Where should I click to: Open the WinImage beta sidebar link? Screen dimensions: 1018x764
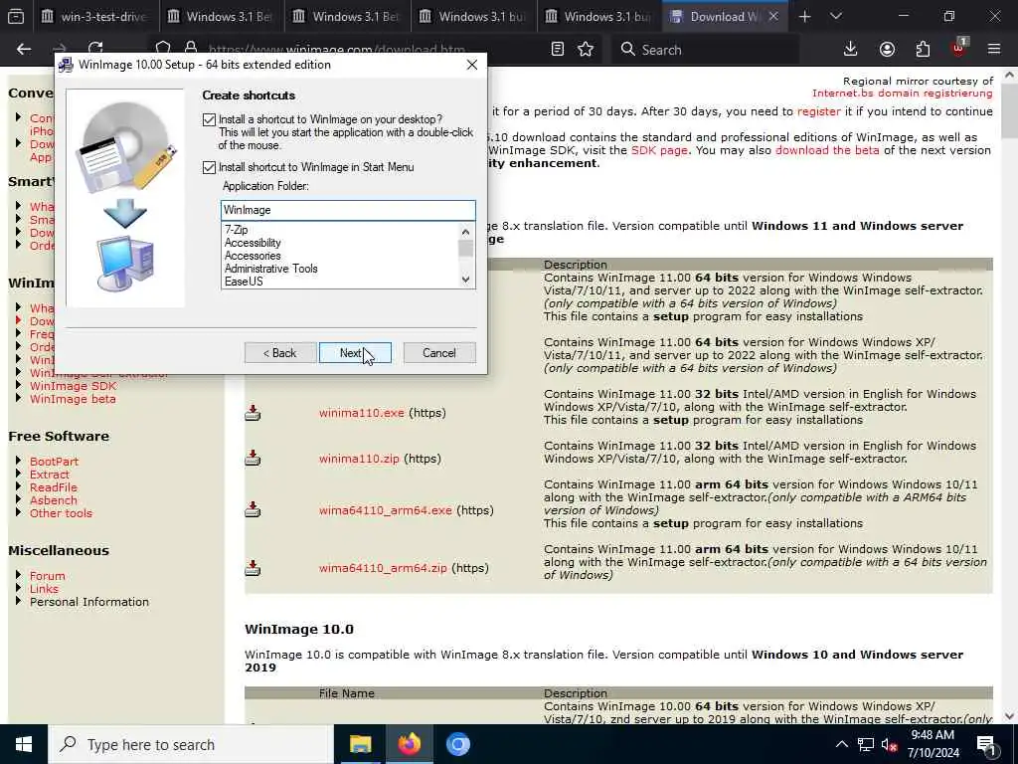click(73, 399)
